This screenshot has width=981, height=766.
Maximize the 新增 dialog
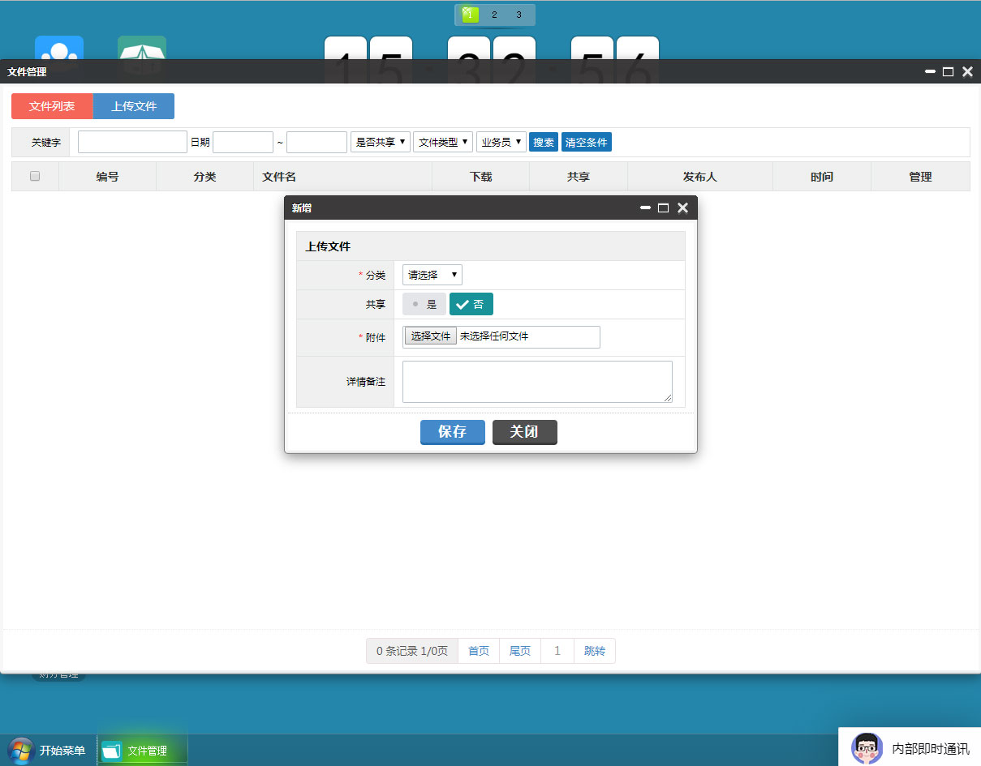pos(663,208)
